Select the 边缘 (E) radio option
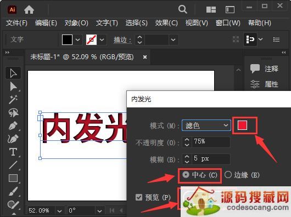Screen dimensions: 291x217 pyautogui.click(x=242, y=175)
